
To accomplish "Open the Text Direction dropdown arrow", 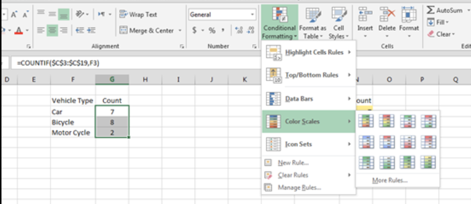I will (110, 15).
